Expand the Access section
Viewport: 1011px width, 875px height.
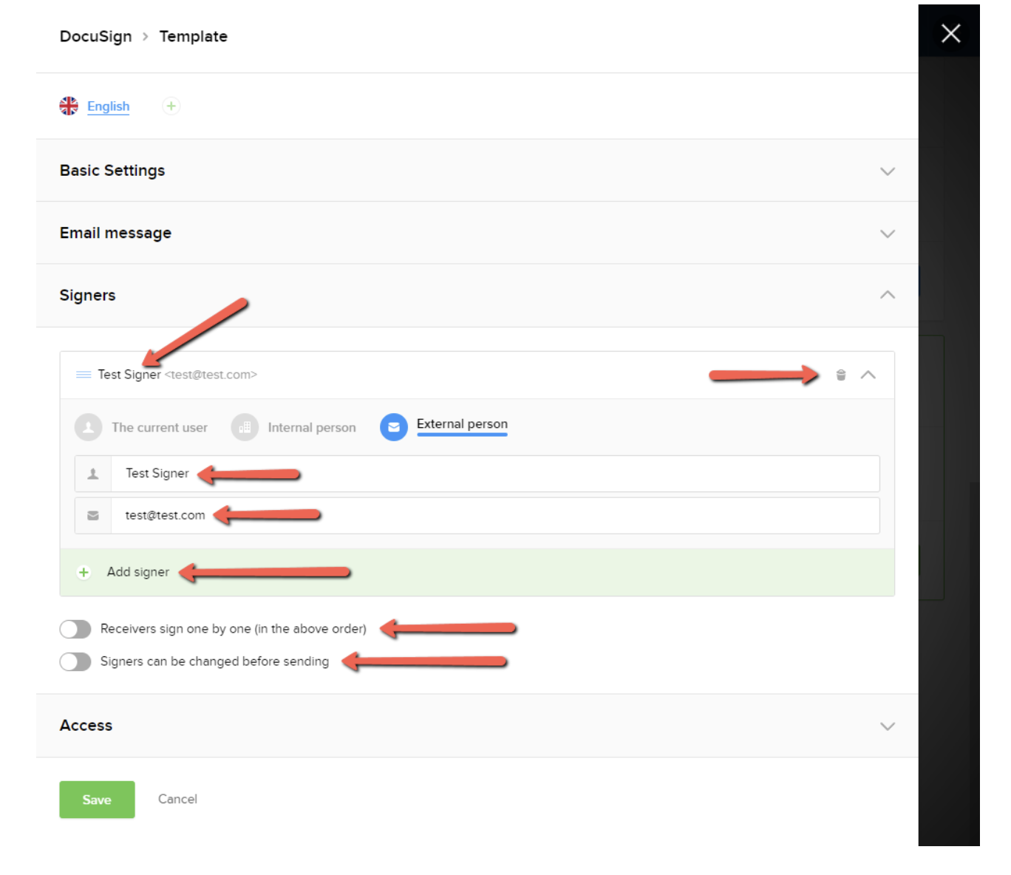[x=887, y=726]
